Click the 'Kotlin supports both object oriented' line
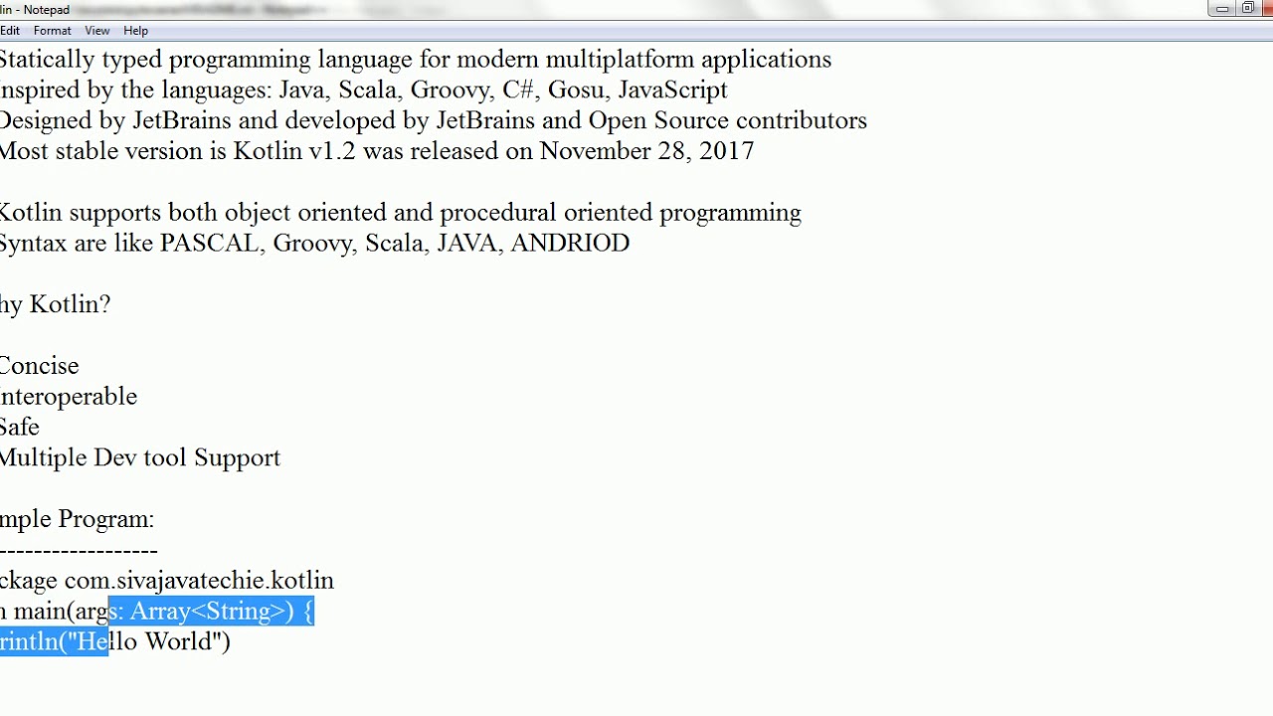 click(x=401, y=213)
